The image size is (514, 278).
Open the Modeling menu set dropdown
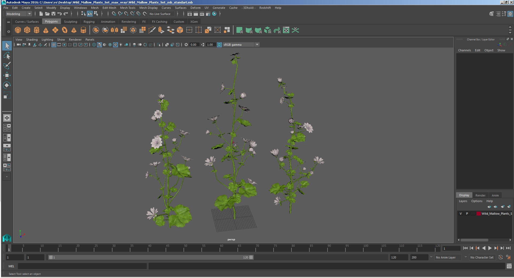(19, 14)
